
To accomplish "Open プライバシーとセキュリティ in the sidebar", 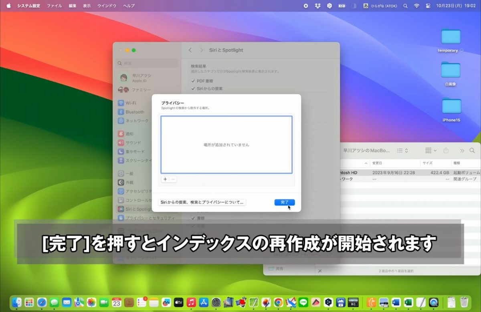I will [x=147, y=218].
